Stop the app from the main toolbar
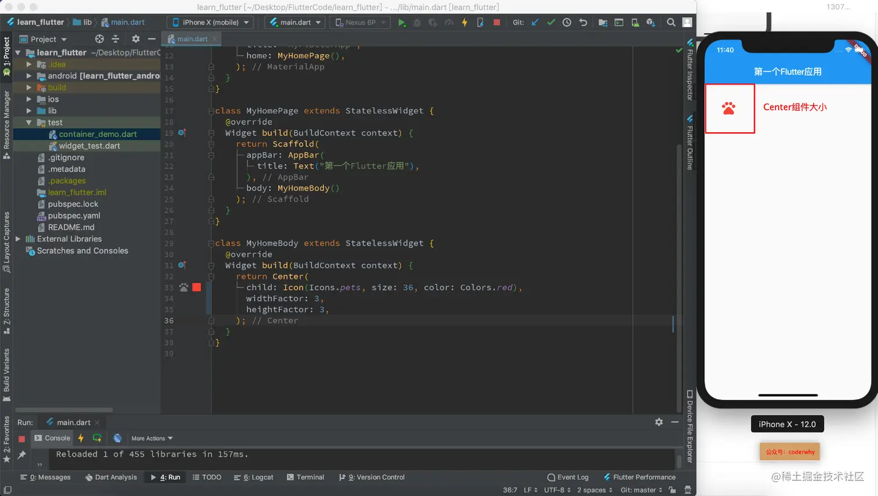Viewport: 878px width, 496px height. pyautogui.click(x=496, y=23)
